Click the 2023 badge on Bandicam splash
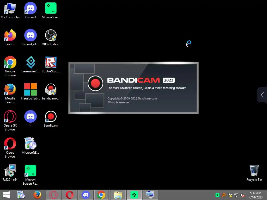The height and width of the screenshot is (200, 267). pos(169,80)
